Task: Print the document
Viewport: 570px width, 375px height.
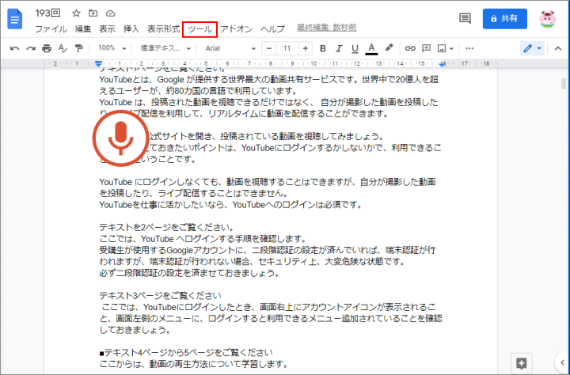Action: coord(47,48)
